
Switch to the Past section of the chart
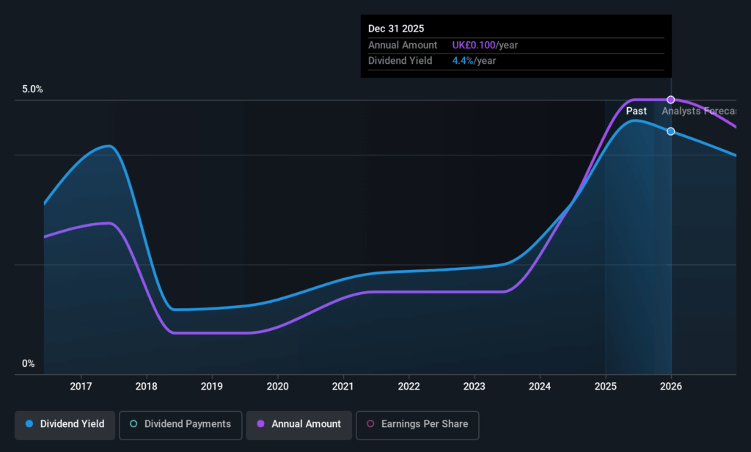635,111
